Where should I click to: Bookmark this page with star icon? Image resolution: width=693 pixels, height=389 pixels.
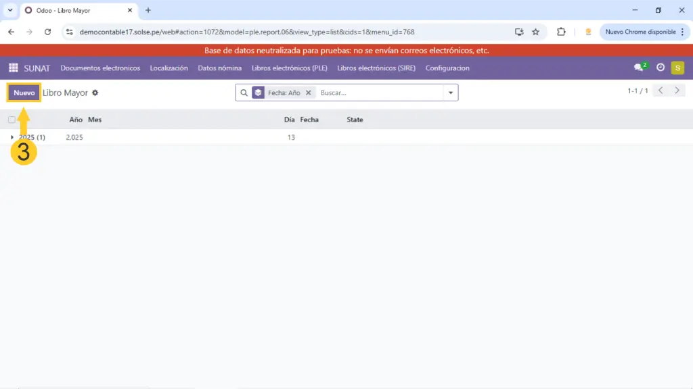click(535, 32)
